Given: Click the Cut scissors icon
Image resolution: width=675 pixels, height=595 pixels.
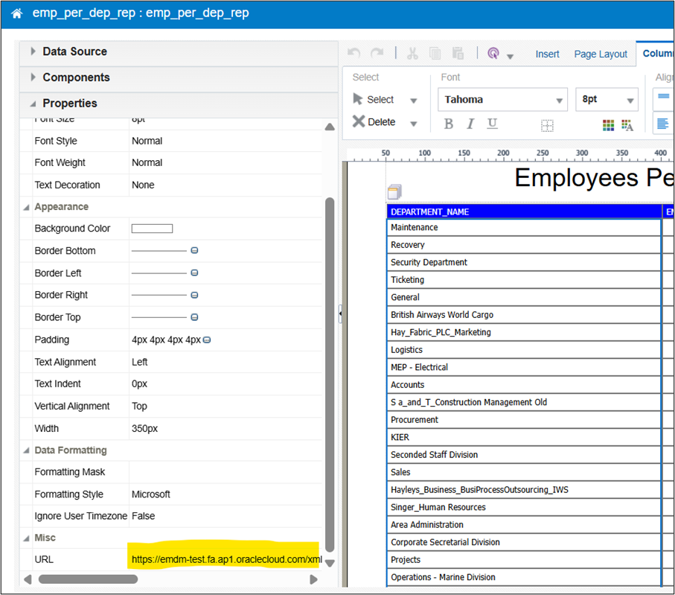Looking at the screenshot, I should pyautogui.click(x=412, y=53).
